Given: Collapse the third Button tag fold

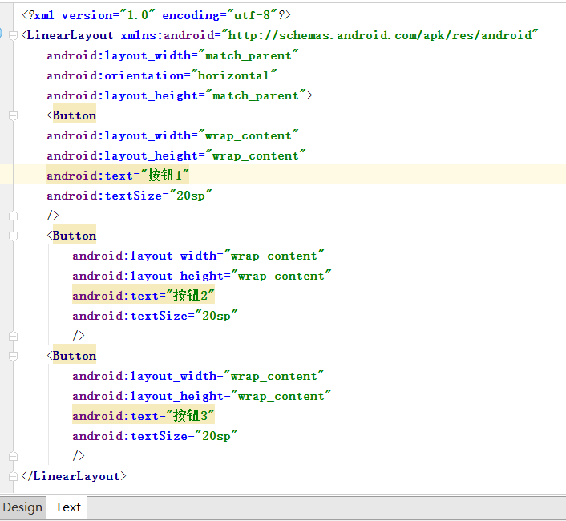Looking at the screenshot, I should pyautogui.click(x=13, y=356).
